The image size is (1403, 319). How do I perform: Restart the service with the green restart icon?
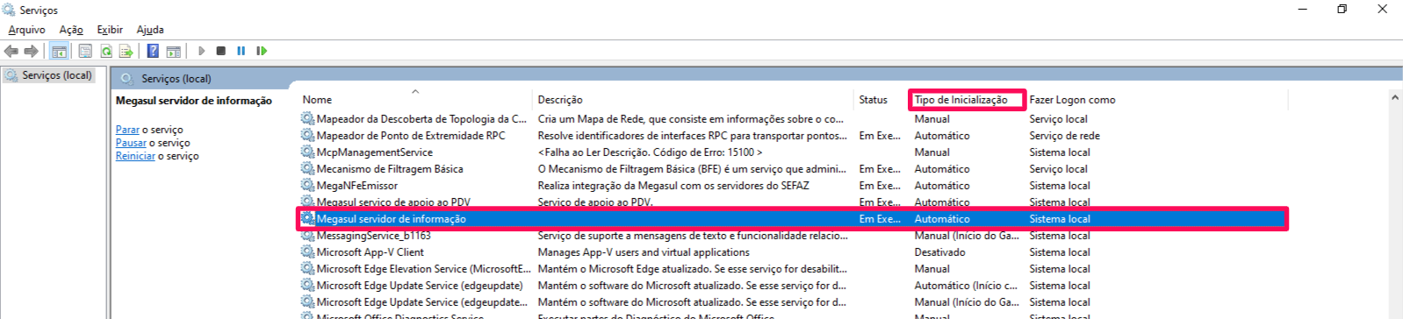click(x=262, y=51)
